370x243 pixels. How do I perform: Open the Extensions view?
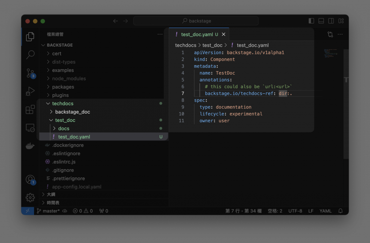[x=30, y=110]
